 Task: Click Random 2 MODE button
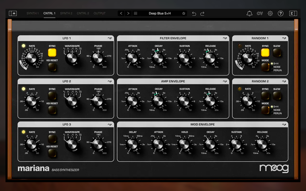pyautogui.click(x=265, y=110)
